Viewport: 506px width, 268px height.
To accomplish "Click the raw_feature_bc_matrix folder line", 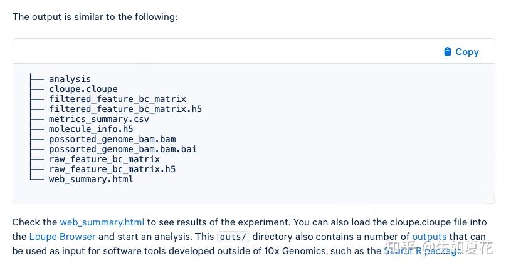I will [104, 159].
